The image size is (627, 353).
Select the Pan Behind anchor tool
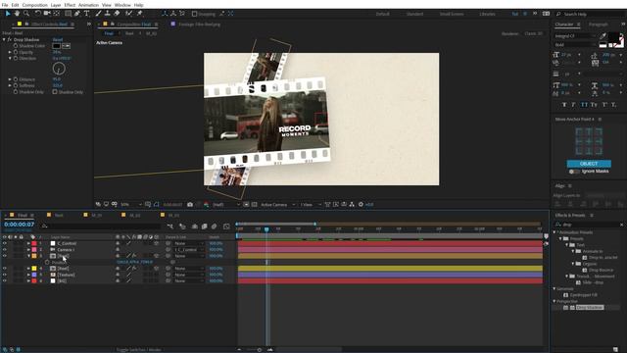click(57, 14)
